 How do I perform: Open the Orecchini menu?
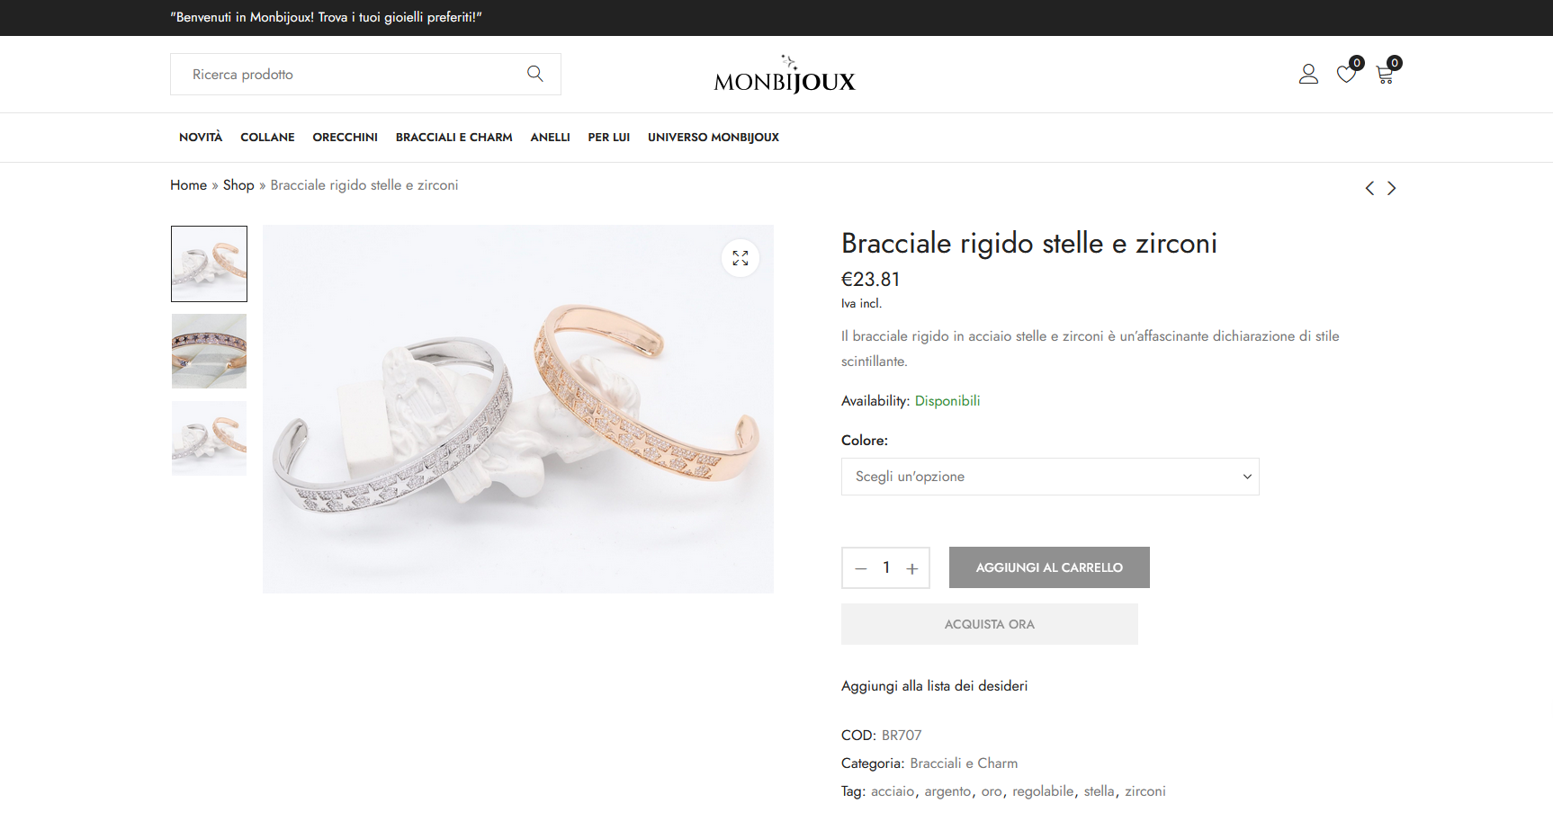pos(345,138)
